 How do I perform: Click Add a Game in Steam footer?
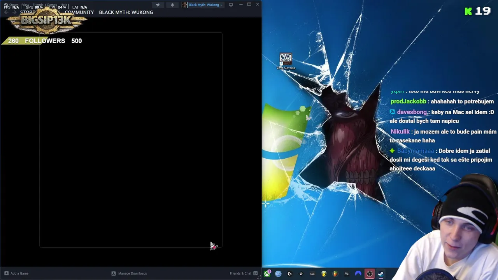point(16,273)
